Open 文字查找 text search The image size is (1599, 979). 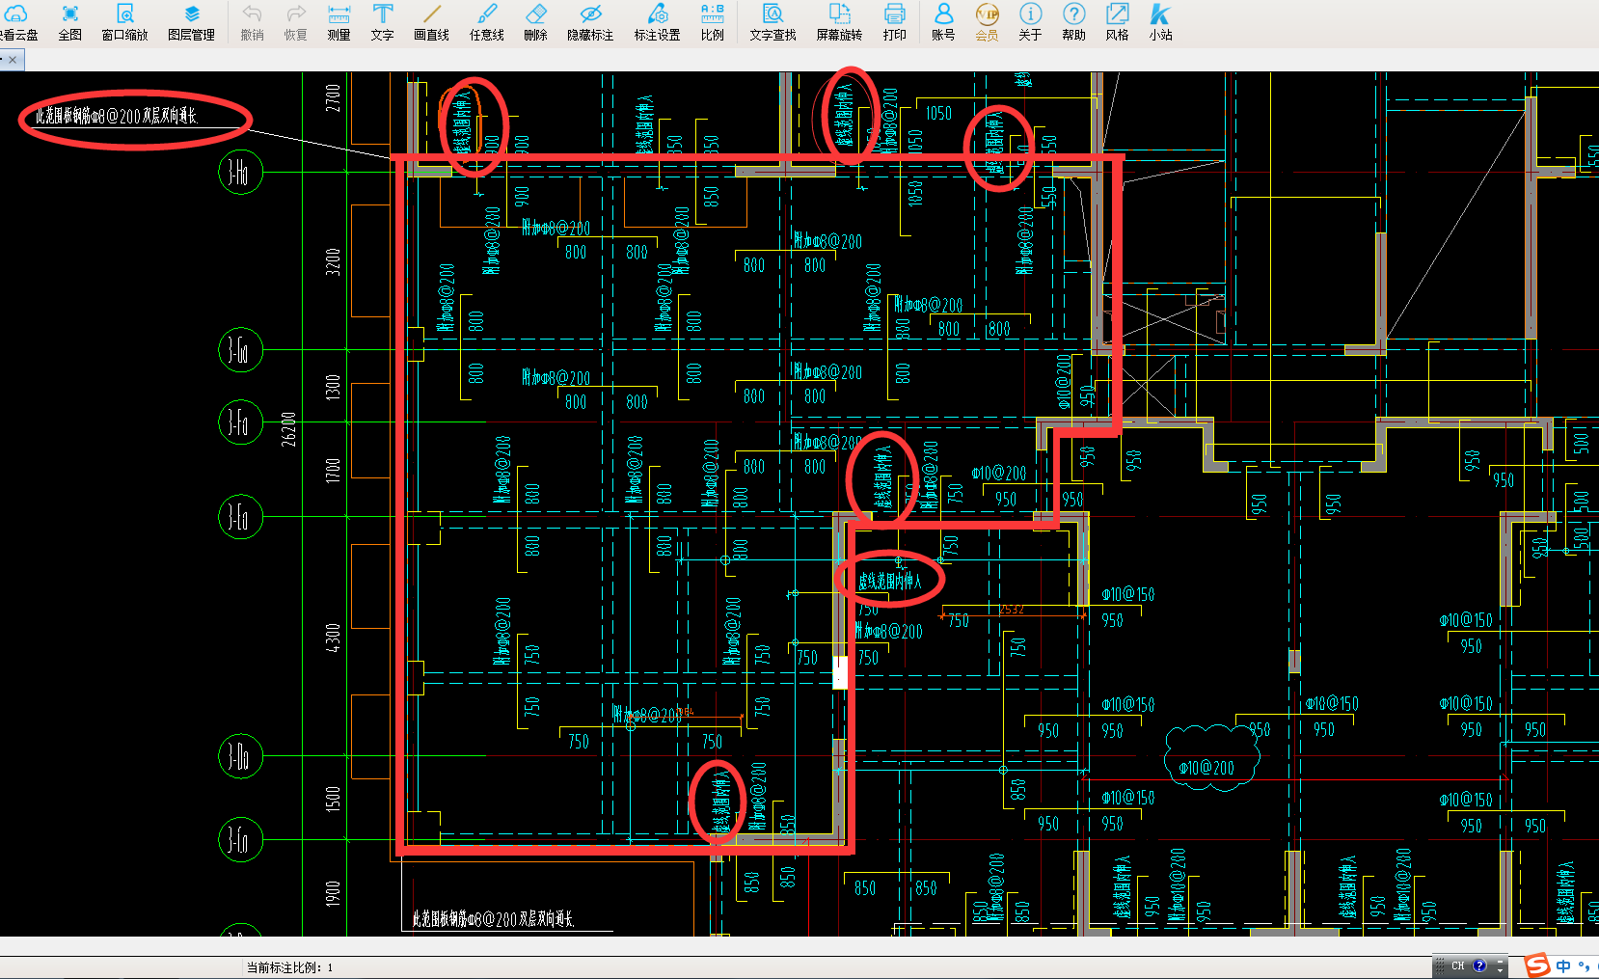(772, 22)
